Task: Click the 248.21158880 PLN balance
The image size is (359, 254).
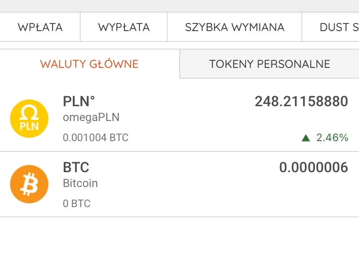Action: (x=301, y=101)
